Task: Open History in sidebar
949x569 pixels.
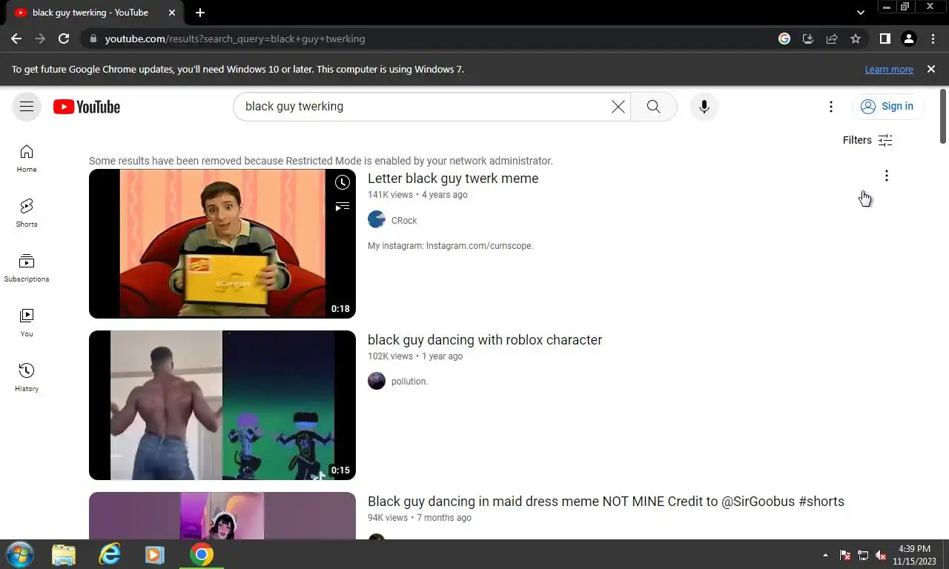Action: point(27,378)
